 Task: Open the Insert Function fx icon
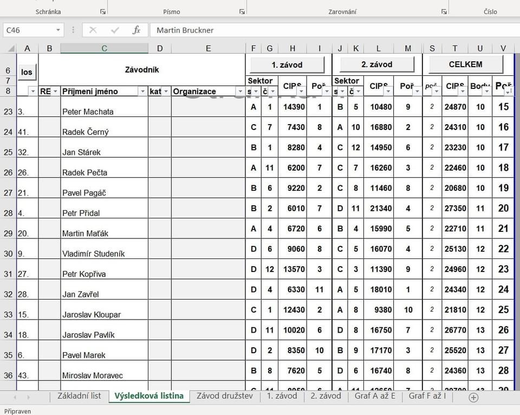tap(136, 30)
